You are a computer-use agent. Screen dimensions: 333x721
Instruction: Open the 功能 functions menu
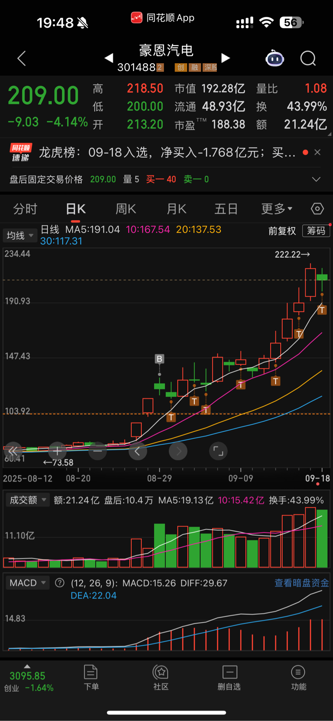click(298, 678)
